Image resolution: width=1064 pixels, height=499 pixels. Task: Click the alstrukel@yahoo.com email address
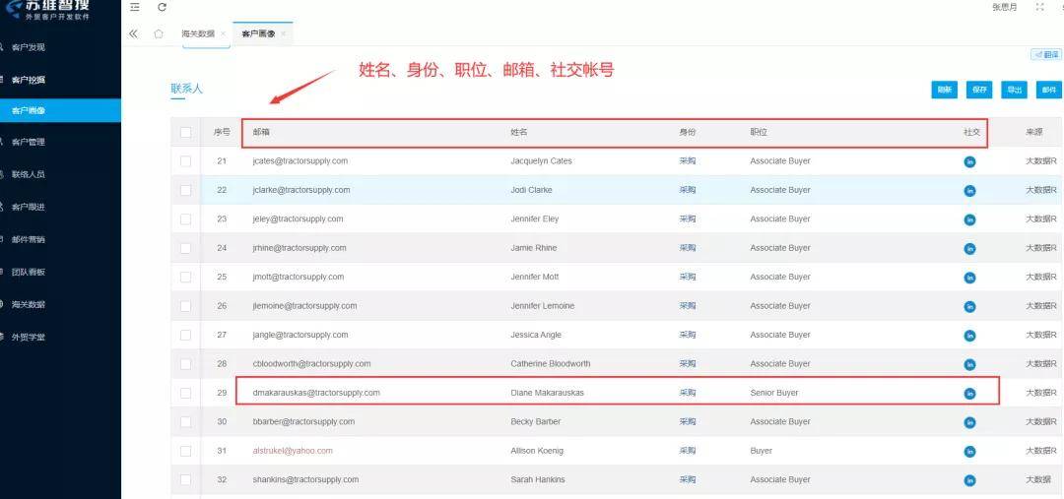[293, 451]
